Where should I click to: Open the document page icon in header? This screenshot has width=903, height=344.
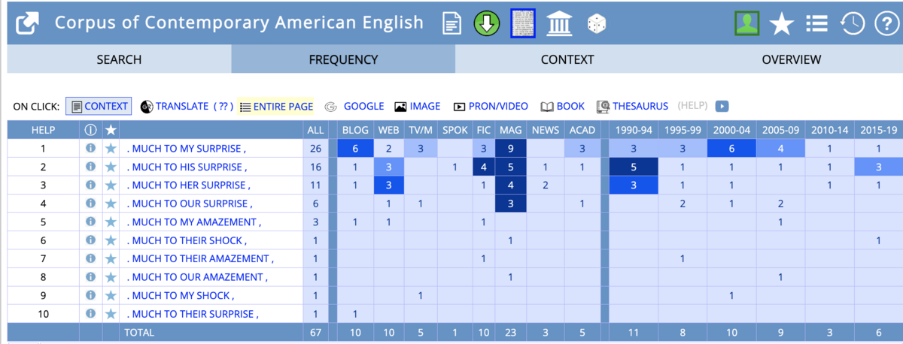[x=451, y=23]
